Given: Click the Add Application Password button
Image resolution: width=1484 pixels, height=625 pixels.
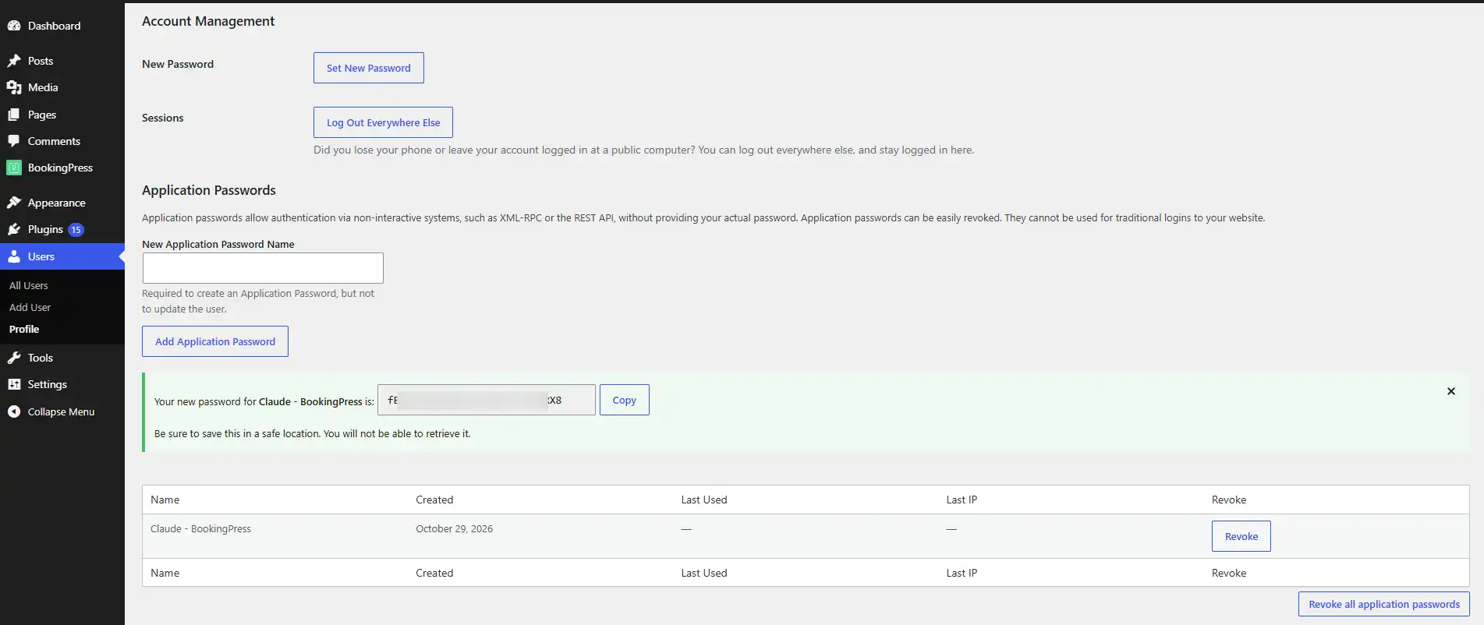Looking at the screenshot, I should coord(215,341).
